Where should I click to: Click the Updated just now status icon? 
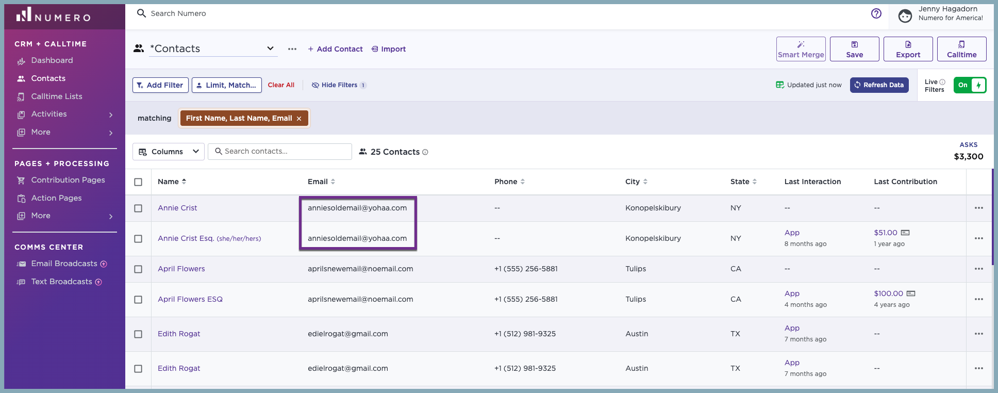pyautogui.click(x=780, y=85)
